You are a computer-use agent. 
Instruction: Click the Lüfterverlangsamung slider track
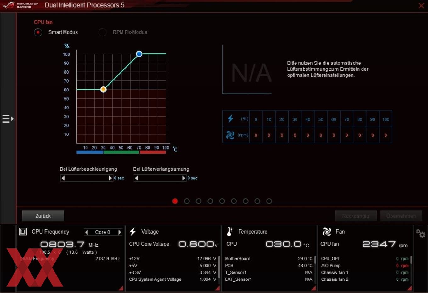[x=160, y=178]
